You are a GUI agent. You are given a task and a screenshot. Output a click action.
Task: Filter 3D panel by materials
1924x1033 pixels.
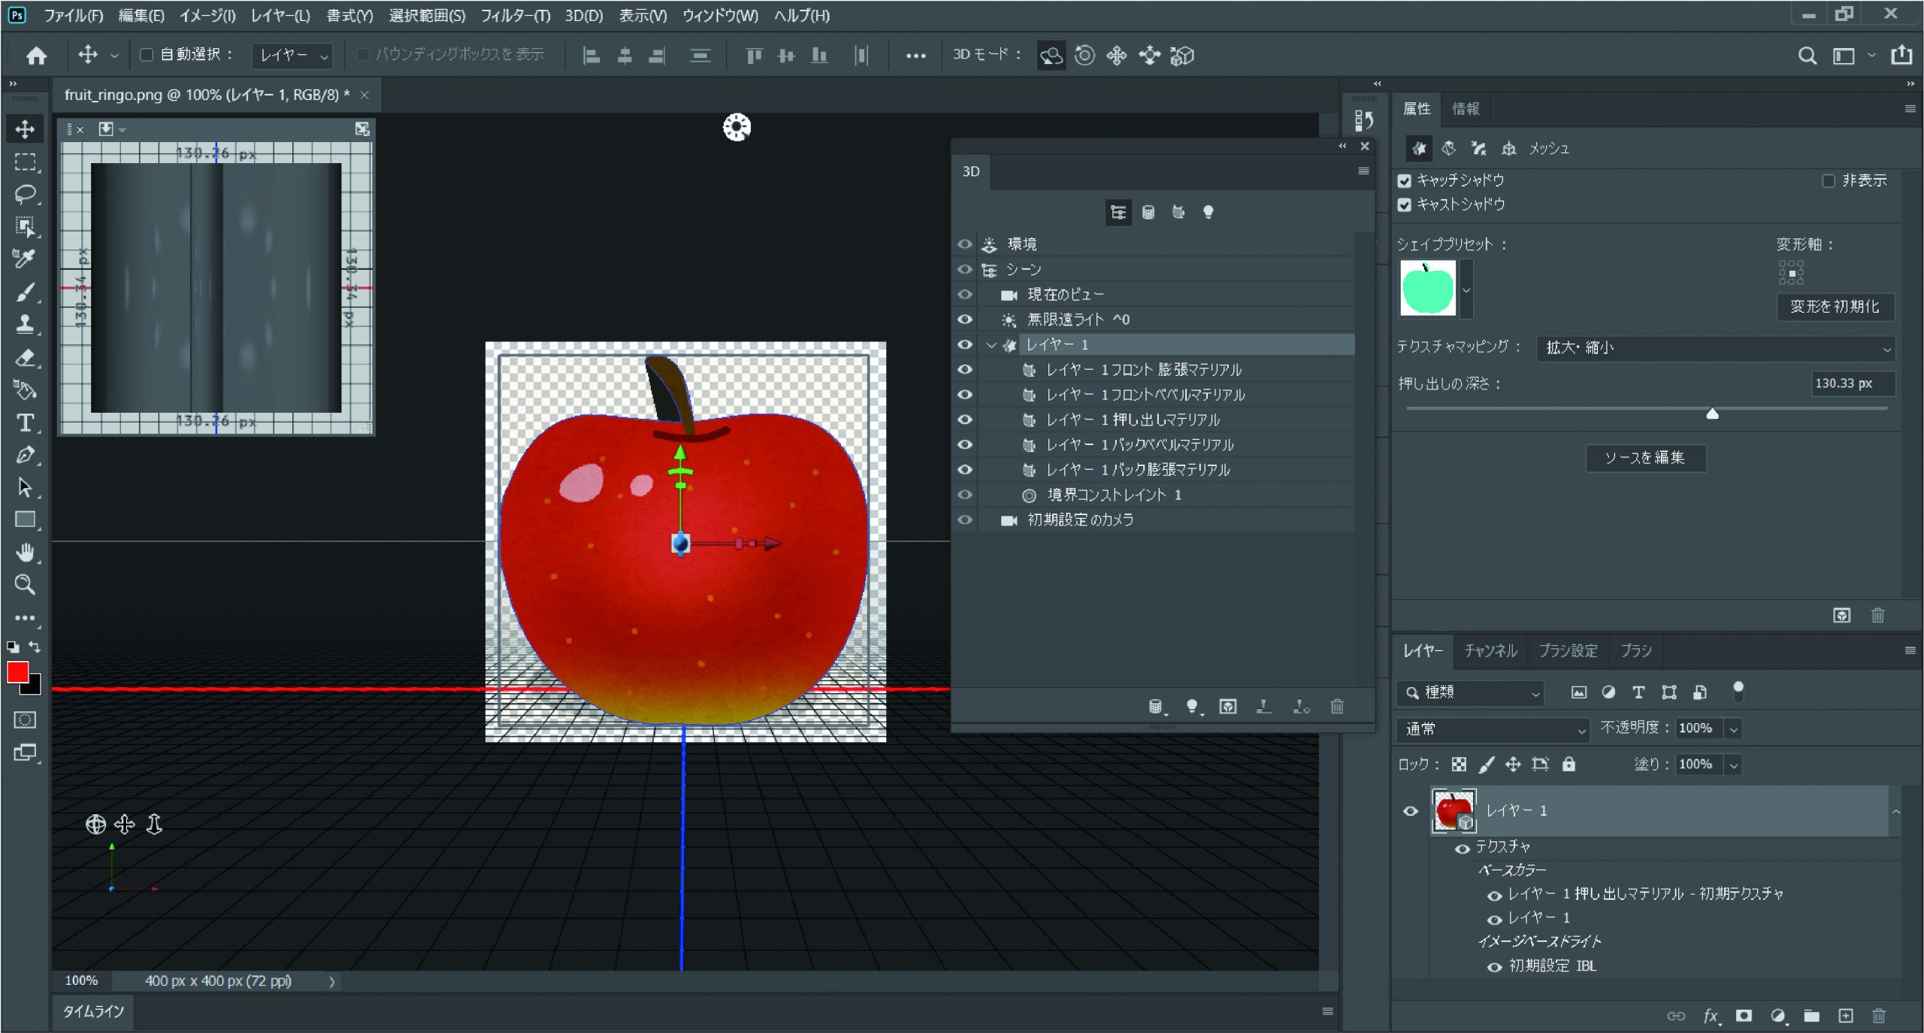point(1178,213)
